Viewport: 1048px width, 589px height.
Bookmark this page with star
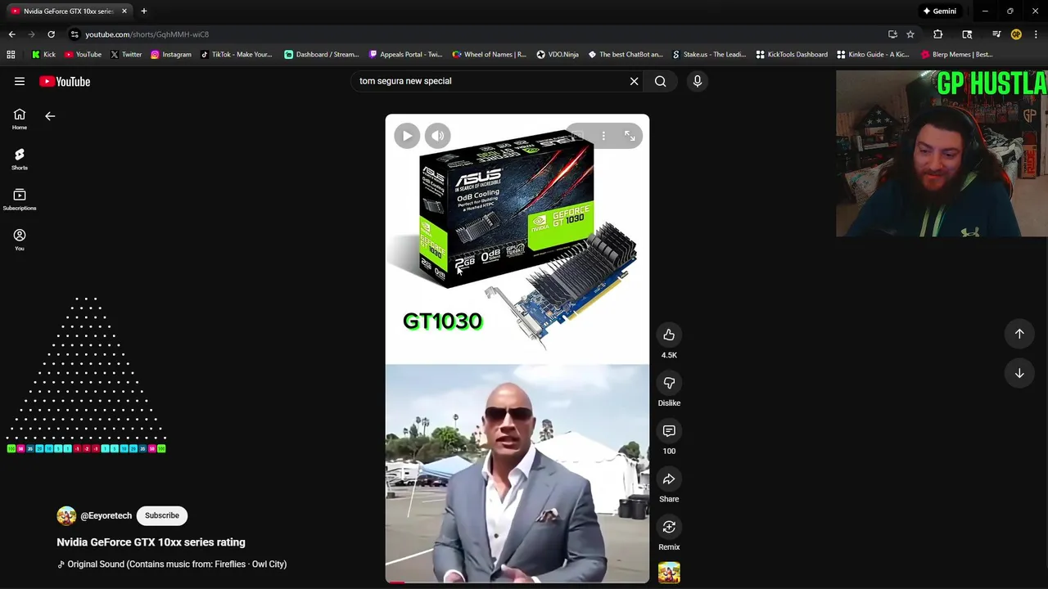910,34
